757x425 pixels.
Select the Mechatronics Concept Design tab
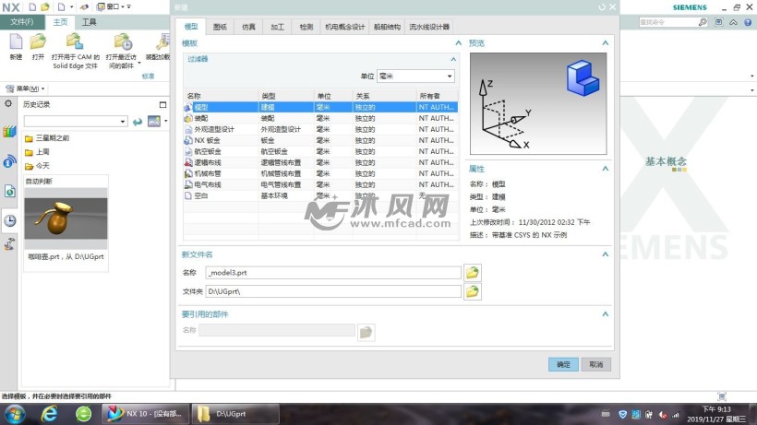pyautogui.click(x=344, y=27)
